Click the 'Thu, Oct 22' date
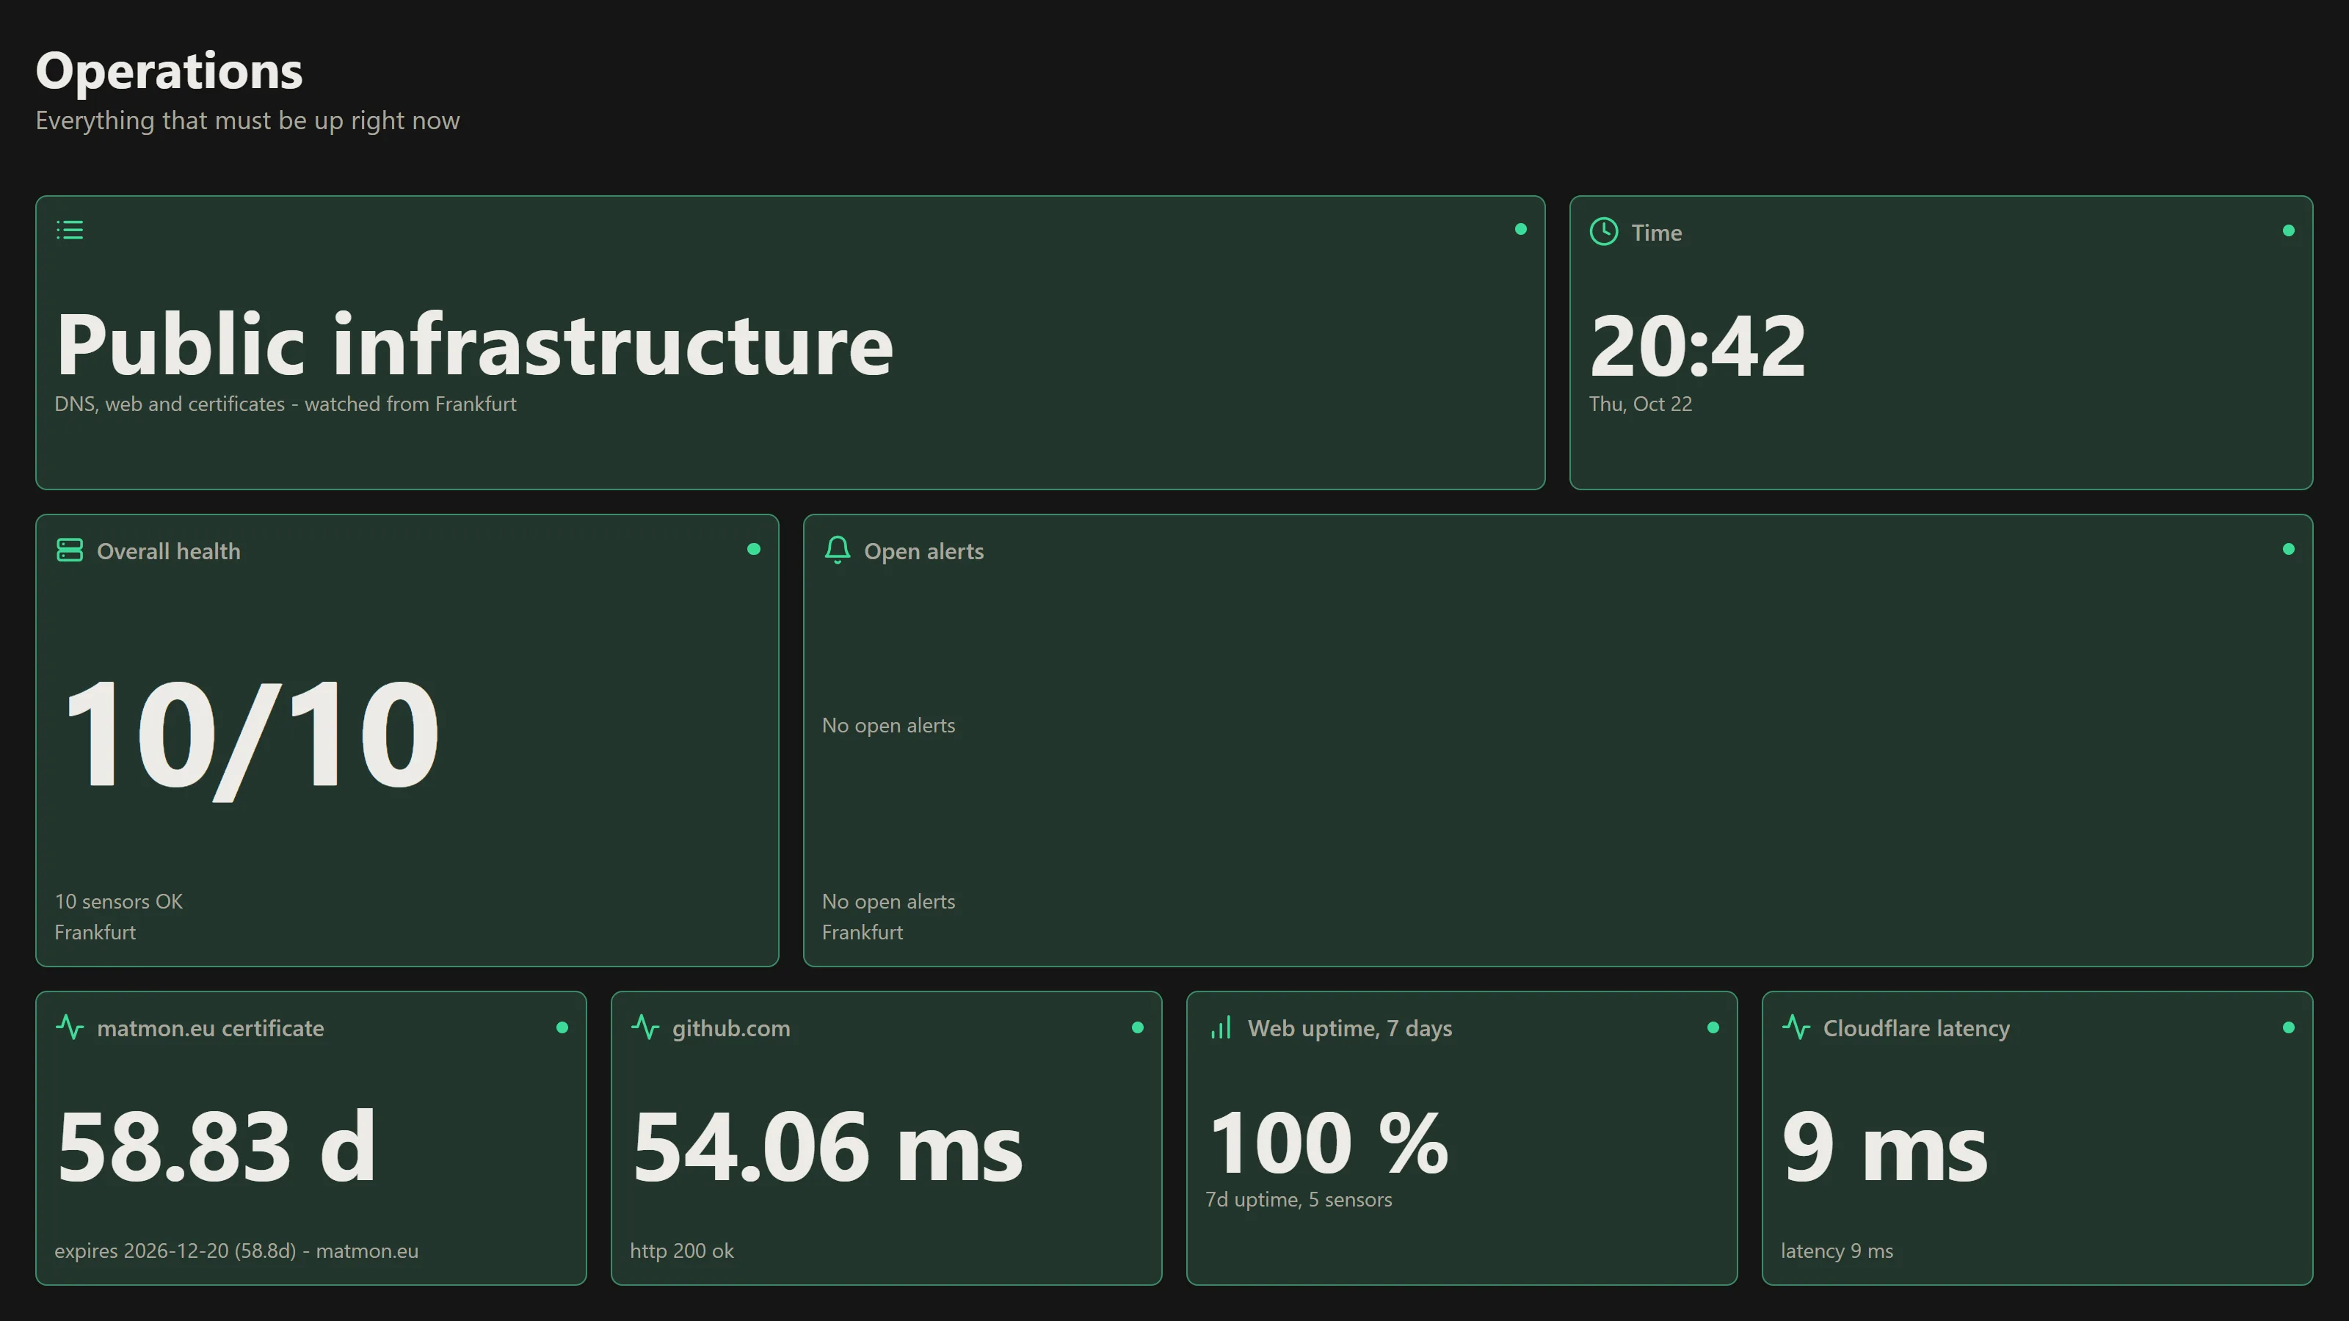Image resolution: width=2349 pixels, height=1321 pixels. pyautogui.click(x=1641, y=404)
